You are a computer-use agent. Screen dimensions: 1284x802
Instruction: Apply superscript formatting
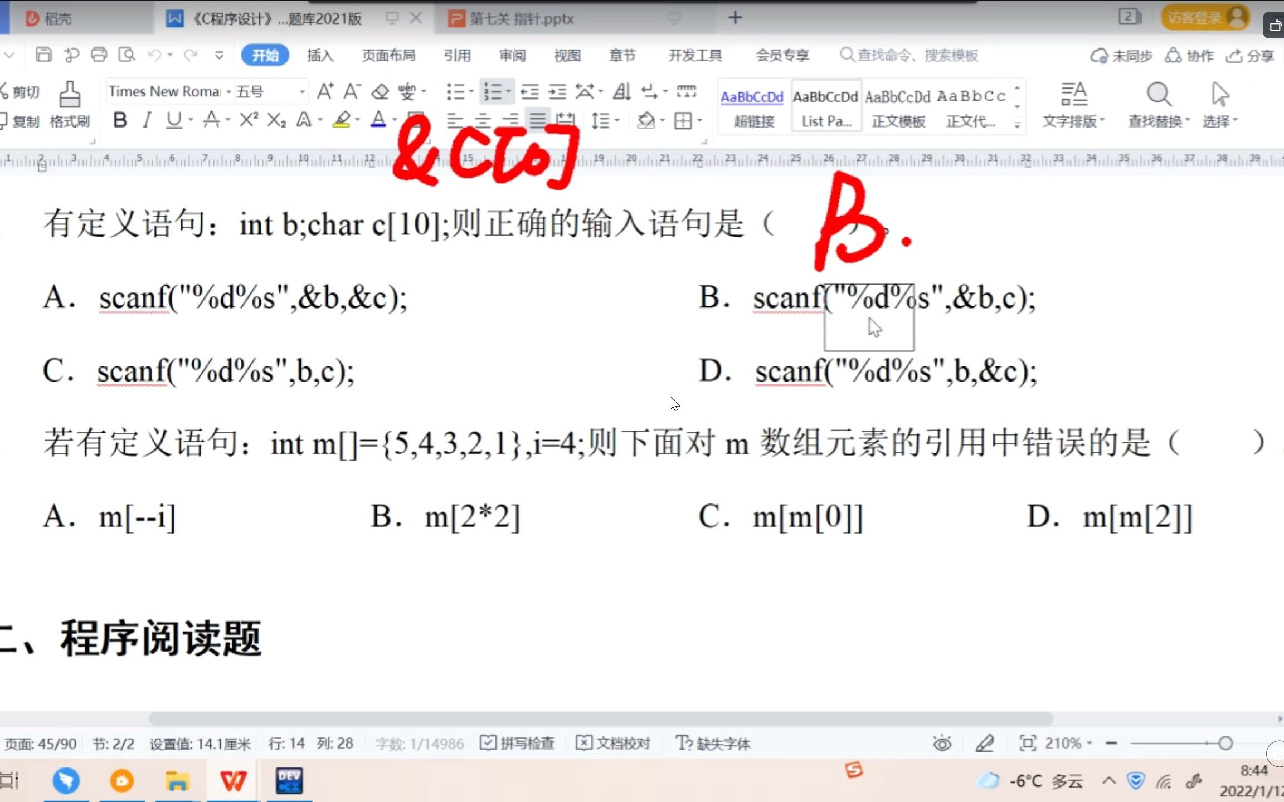click(x=247, y=120)
